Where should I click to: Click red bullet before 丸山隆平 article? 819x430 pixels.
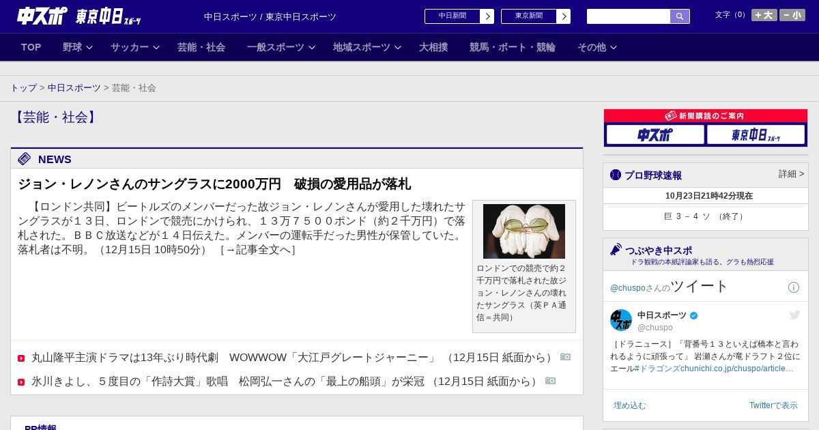coord(21,358)
